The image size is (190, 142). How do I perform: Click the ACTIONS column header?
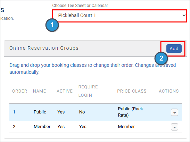pyautogui.click(x=169, y=91)
